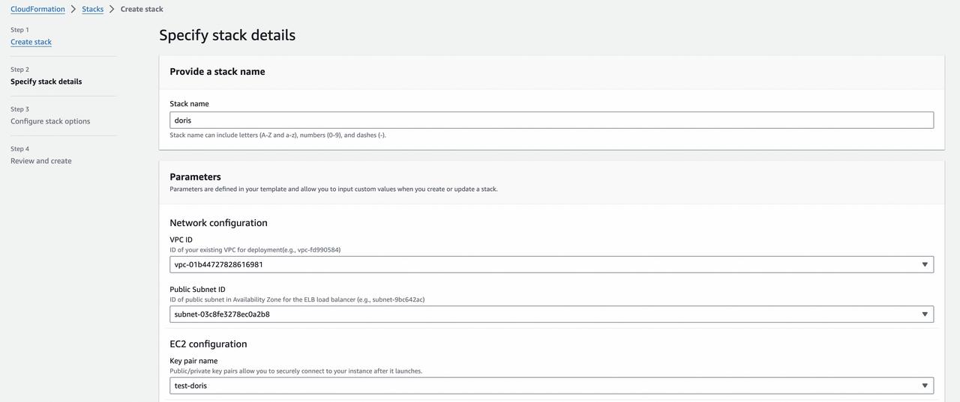This screenshot has width=960, height=402.
Task: Select Step 3 Configure stack options
Action: pos(50,121)
